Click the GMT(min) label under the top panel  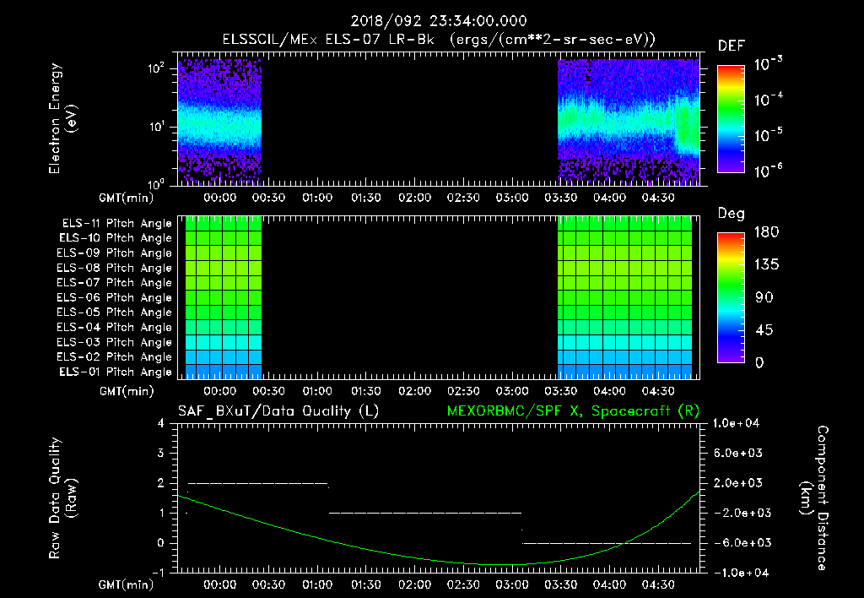[127, 198]
